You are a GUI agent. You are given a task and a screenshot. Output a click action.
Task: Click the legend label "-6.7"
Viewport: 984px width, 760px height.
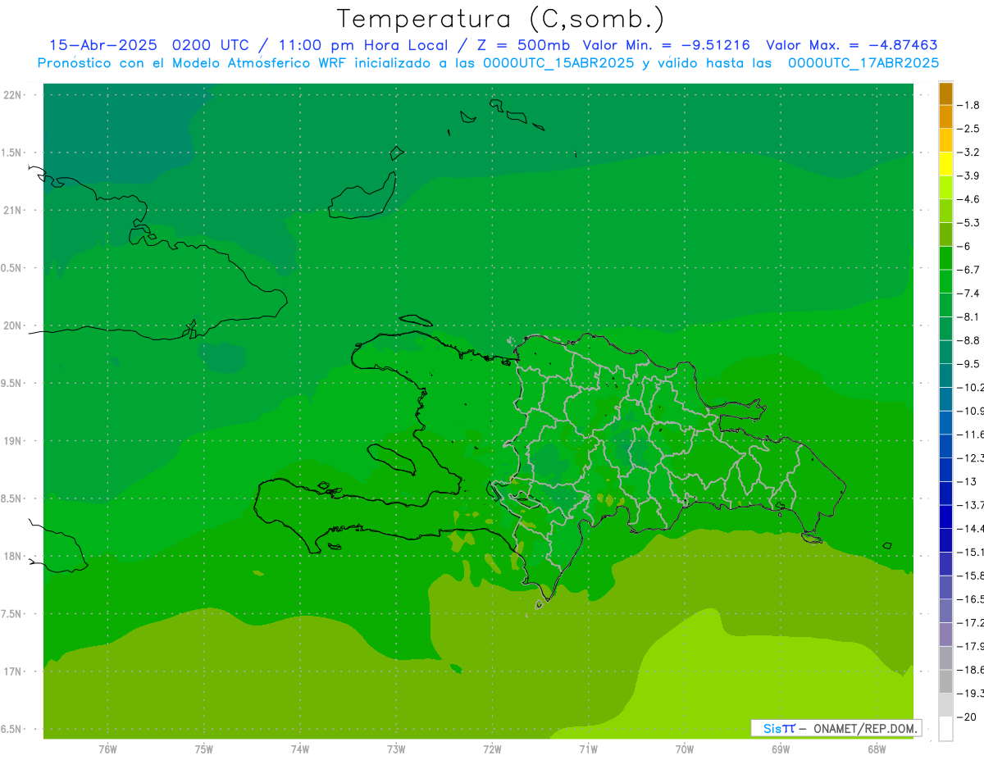pos(968,270)
